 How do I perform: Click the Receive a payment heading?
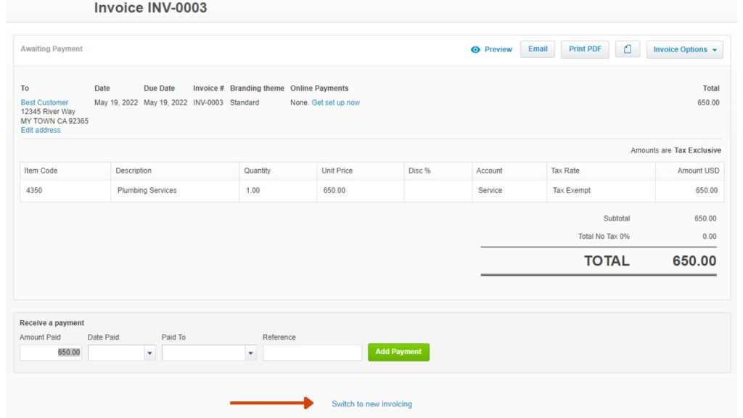(52, 323)
